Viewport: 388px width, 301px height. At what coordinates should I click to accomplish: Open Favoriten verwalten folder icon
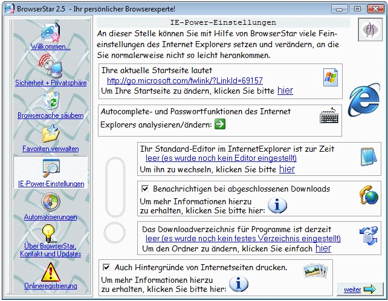click(50, 134)
